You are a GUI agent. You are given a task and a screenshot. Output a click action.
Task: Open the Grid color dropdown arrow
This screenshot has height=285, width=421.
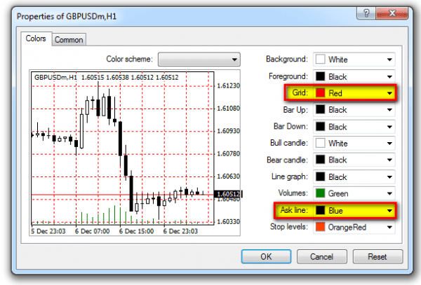click(389, 93)
